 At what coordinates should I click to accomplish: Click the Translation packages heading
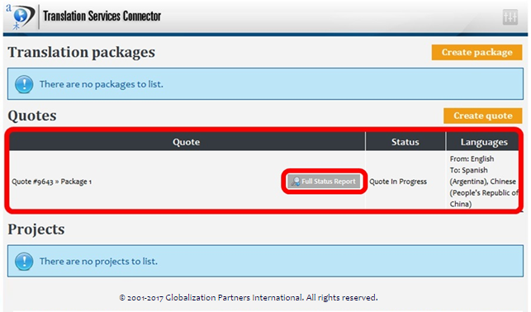81,53
